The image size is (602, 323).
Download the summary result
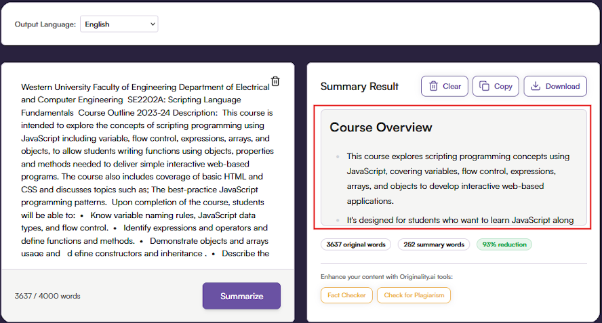coord(555,86)
